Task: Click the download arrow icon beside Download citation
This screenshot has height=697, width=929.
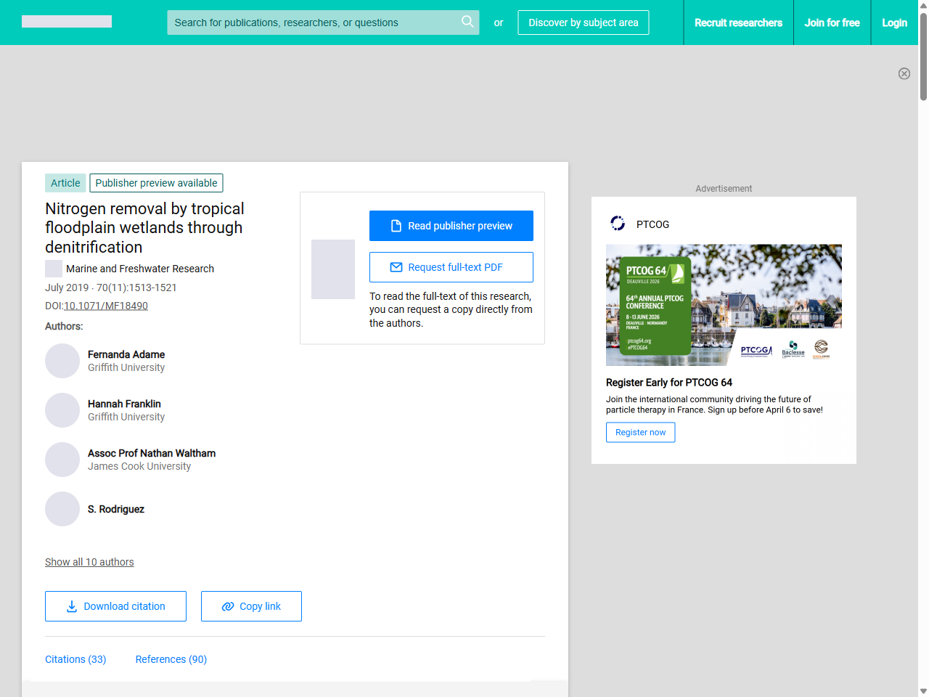Action: click(x=71, y=606)
